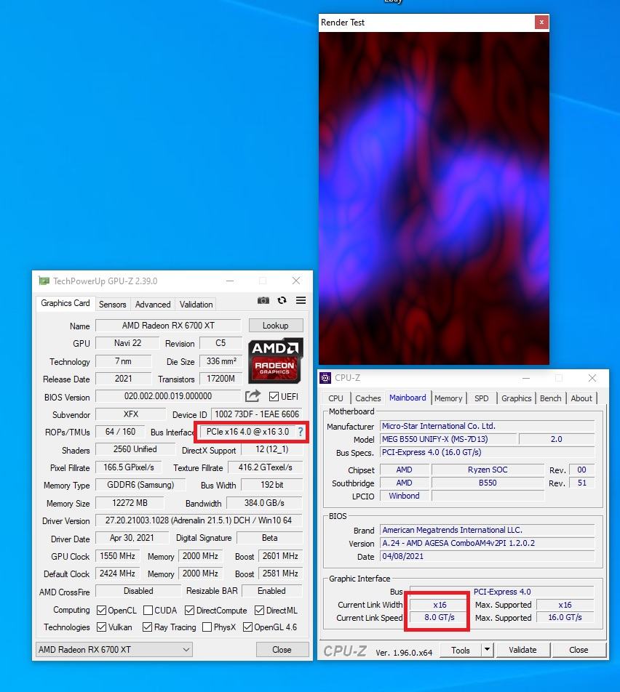
Task: Click the Render Test animated canvas
Action: click(x=434, y=198)
